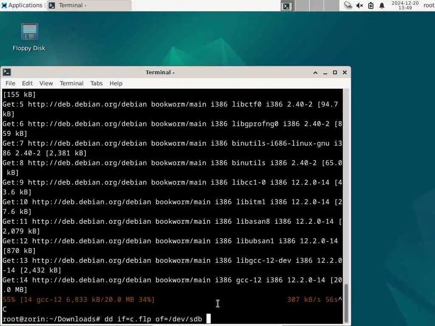Click the Get:11 libasan8 output line
The image size is (435, 326).
(x=172, y=226)
